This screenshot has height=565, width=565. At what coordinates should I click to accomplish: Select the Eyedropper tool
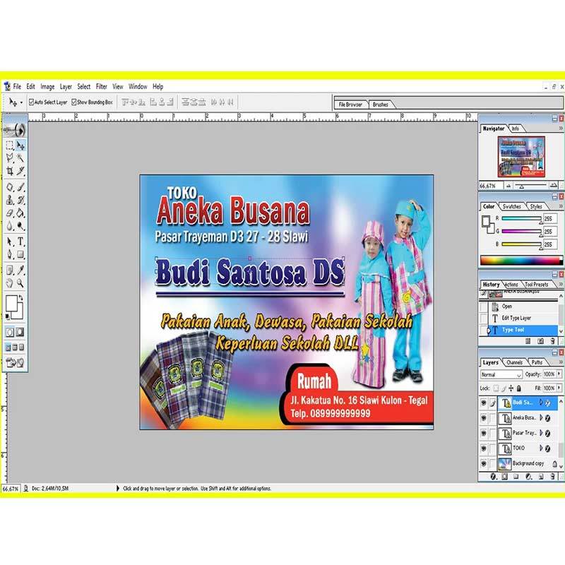[x=20, y=270]
